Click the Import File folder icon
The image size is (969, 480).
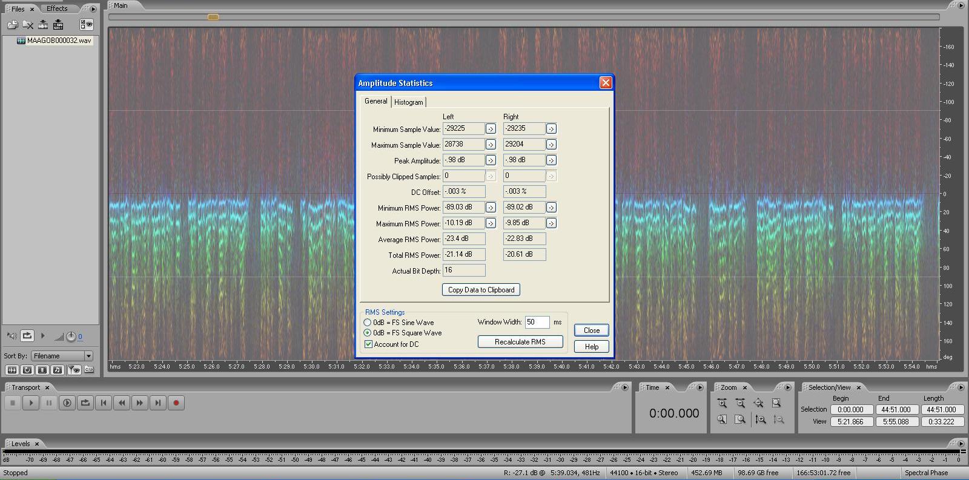[x=13, y=25]
